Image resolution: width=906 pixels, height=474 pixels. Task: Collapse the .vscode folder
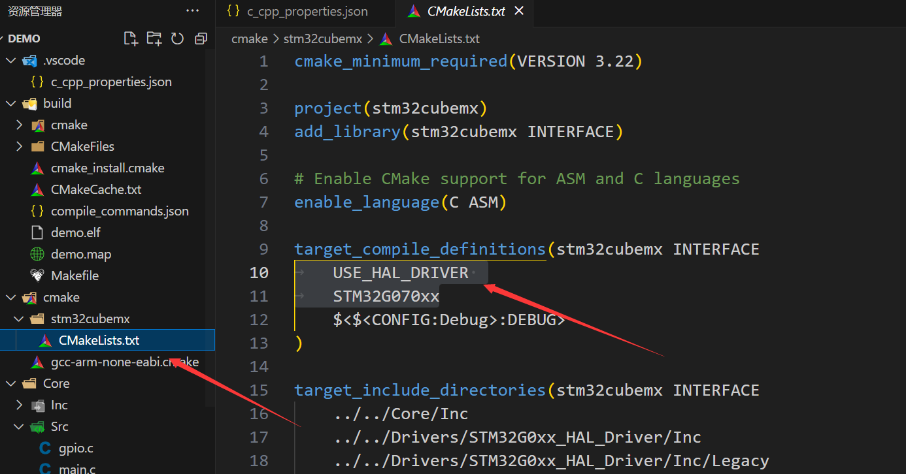pyautogui.click(x=11, y=60)
